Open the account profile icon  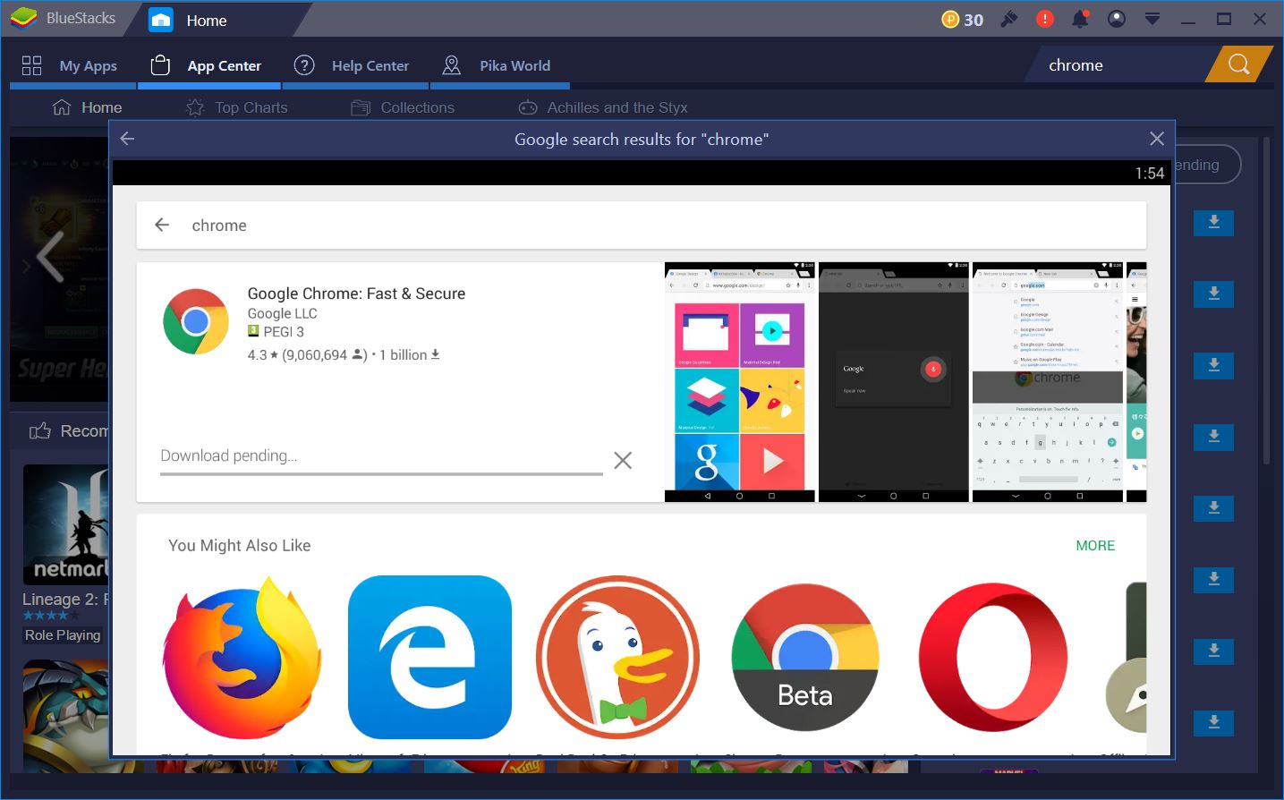pos(1117,19)
